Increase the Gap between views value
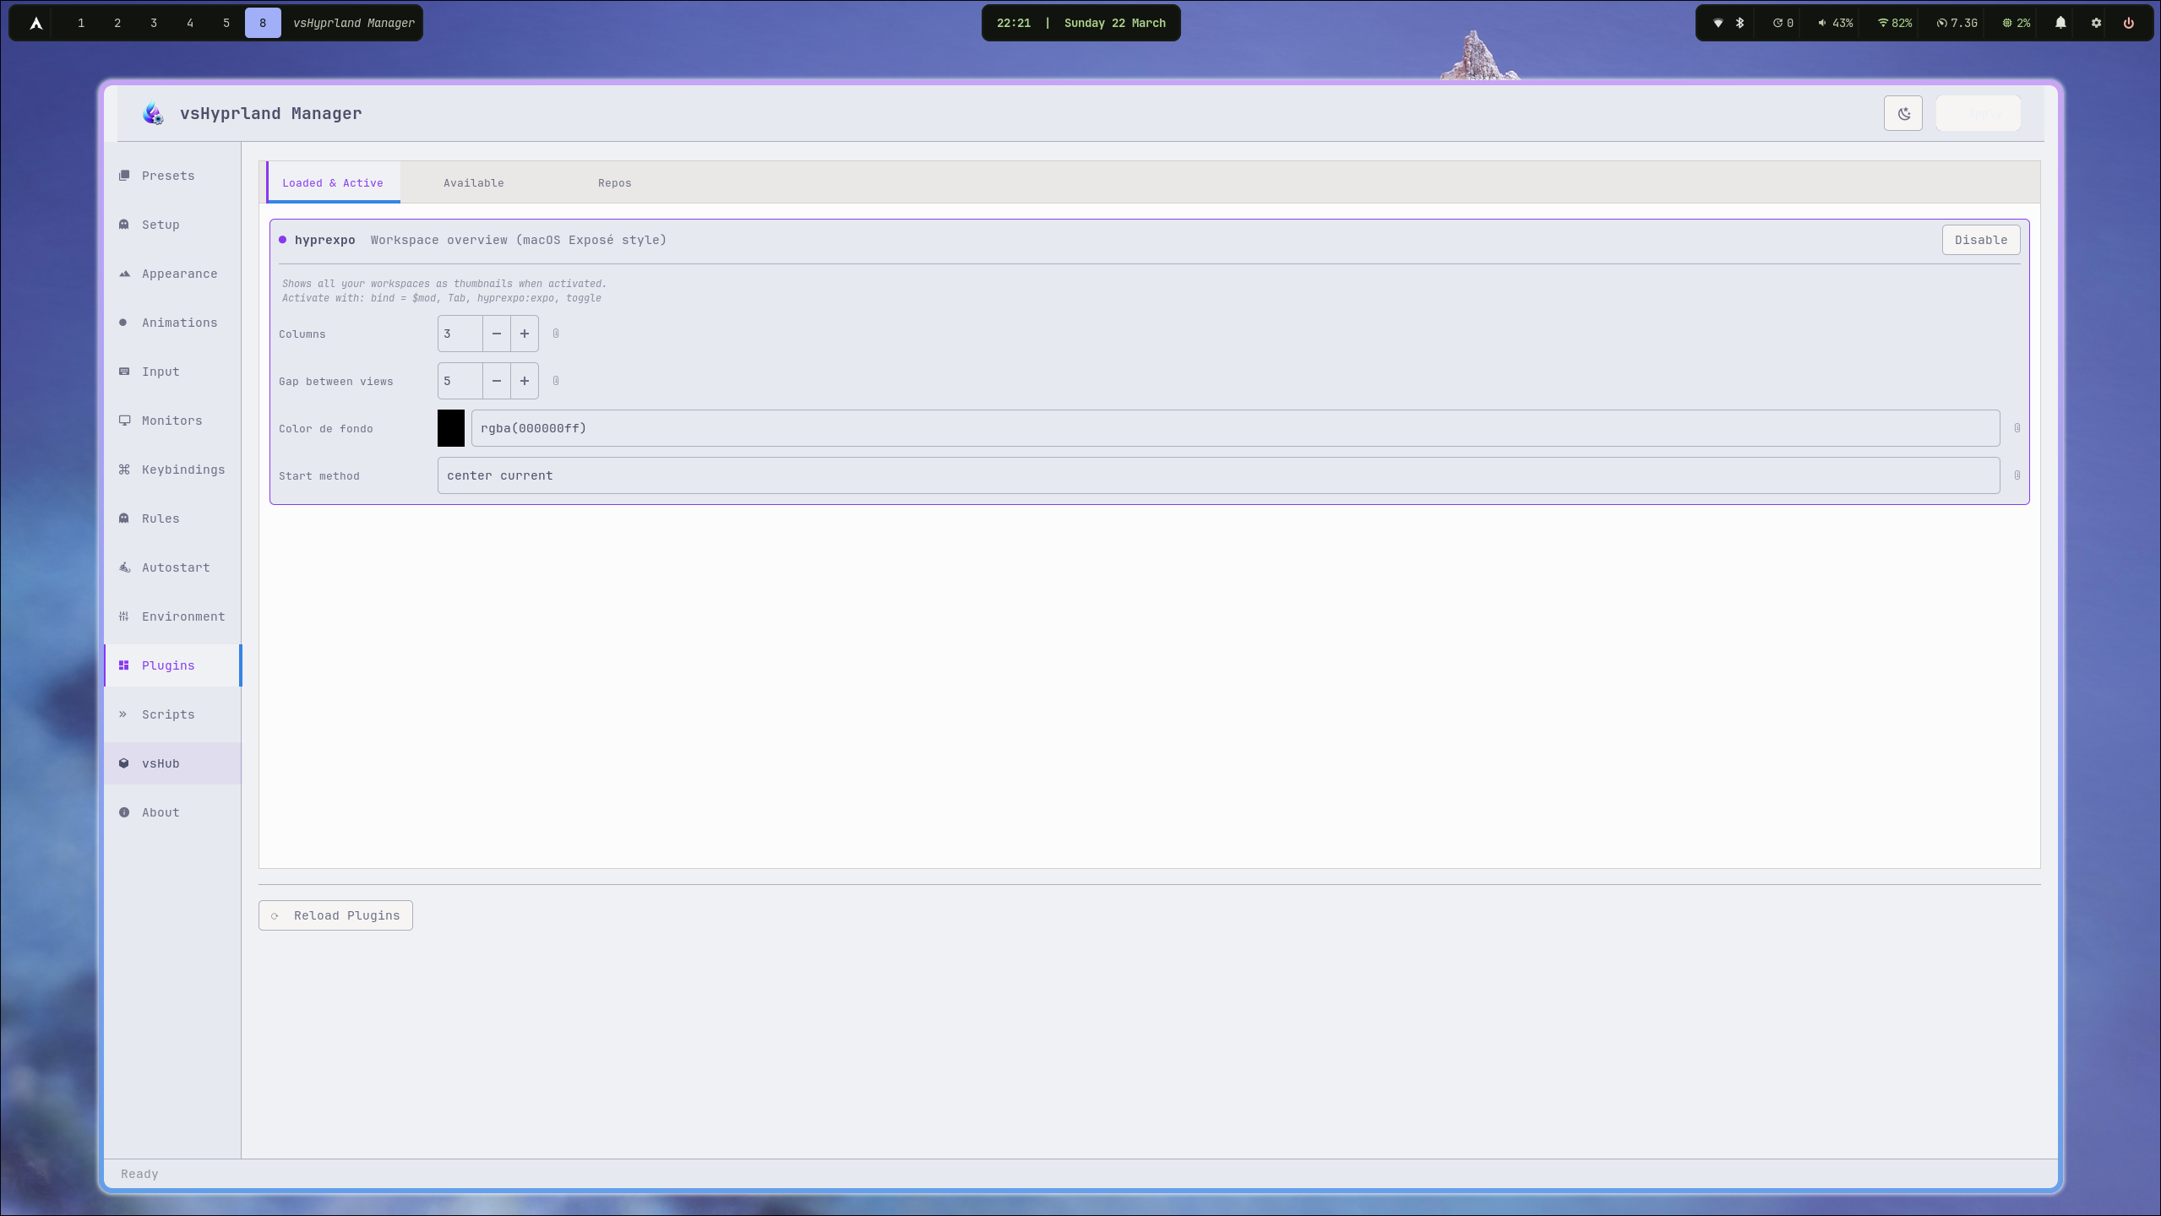The width and height of the screenshot is (2161, 1216). point(525,381)
